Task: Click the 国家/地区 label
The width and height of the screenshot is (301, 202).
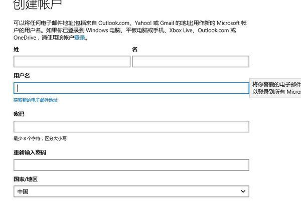Action: pos(26,179)
